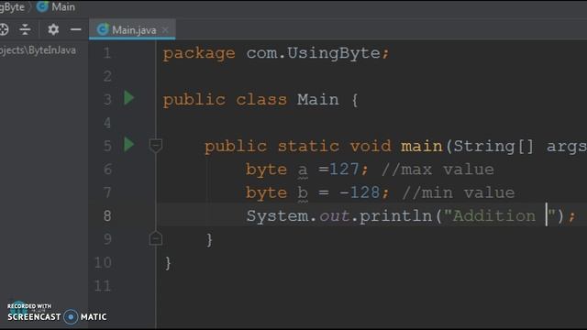Run main method via line 5 arrow
The width and height of the screenshot is (587, 330).
(x=128, y=145)
